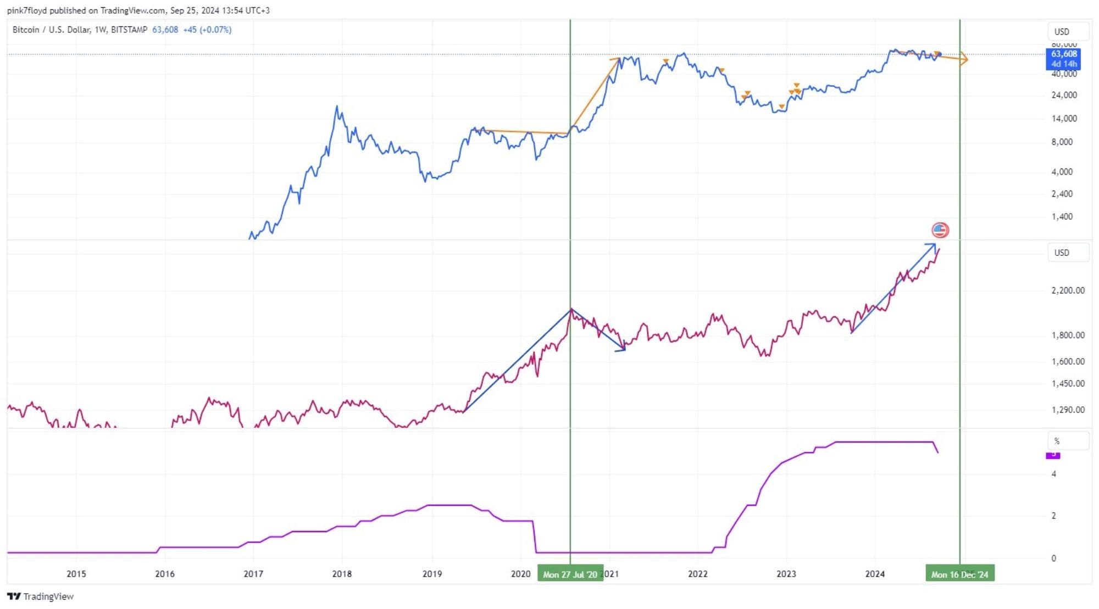
Task: Select the Mon 16 Dec '24 date marker
Action: click(959, 574)
